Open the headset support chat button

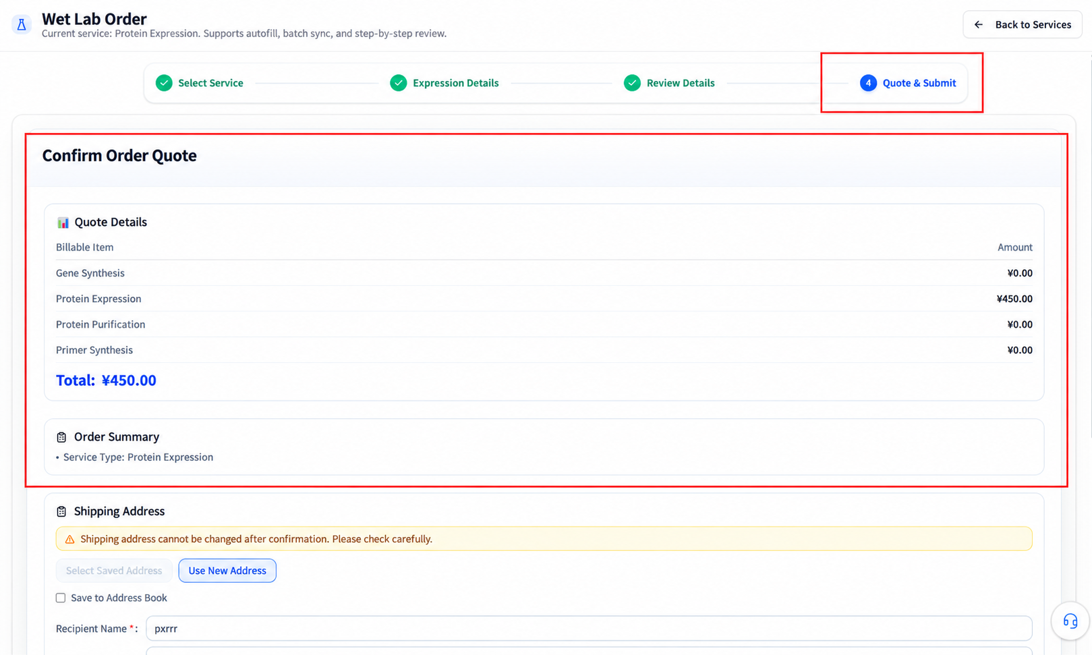click(x=1070, y=621)
